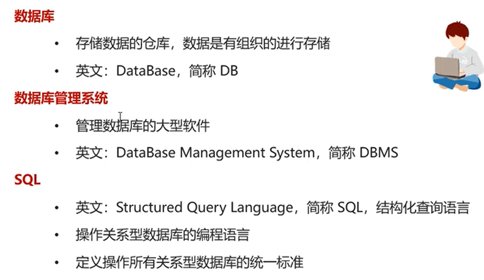
Task: Click the abbreviation DB after 简称
Action: (228, 71)
